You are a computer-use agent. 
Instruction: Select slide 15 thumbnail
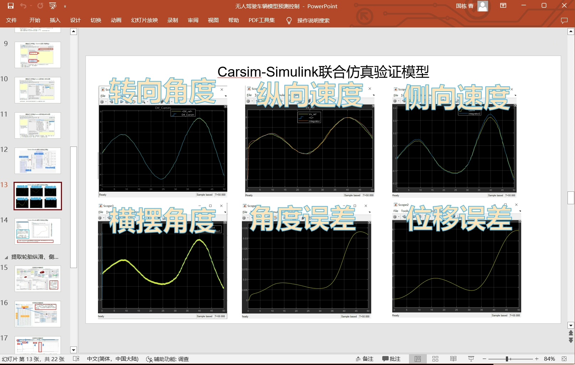point(38,279)
